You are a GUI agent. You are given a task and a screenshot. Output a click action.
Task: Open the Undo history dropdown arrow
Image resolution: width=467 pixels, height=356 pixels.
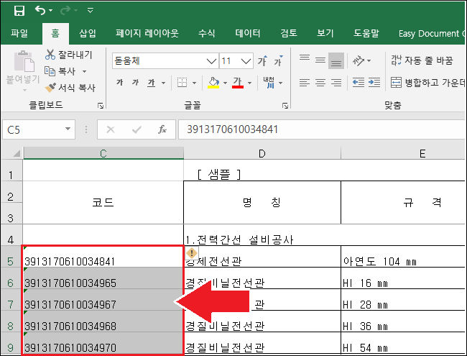[x=51, y=11]
